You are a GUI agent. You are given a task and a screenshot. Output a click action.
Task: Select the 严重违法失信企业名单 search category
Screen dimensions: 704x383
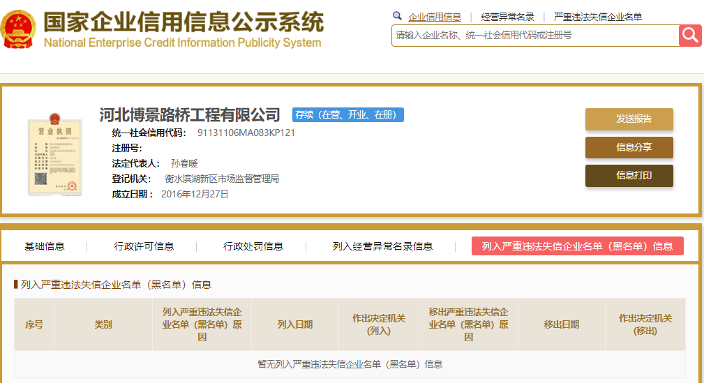tap(598, 17)
